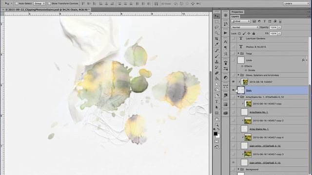Viewport: 312px width, 175px height.
Task: Select the Rectangular Marquee tool
Action: [216, 21]
